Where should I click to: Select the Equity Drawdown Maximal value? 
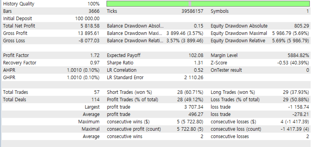click(x=290, y=33)
